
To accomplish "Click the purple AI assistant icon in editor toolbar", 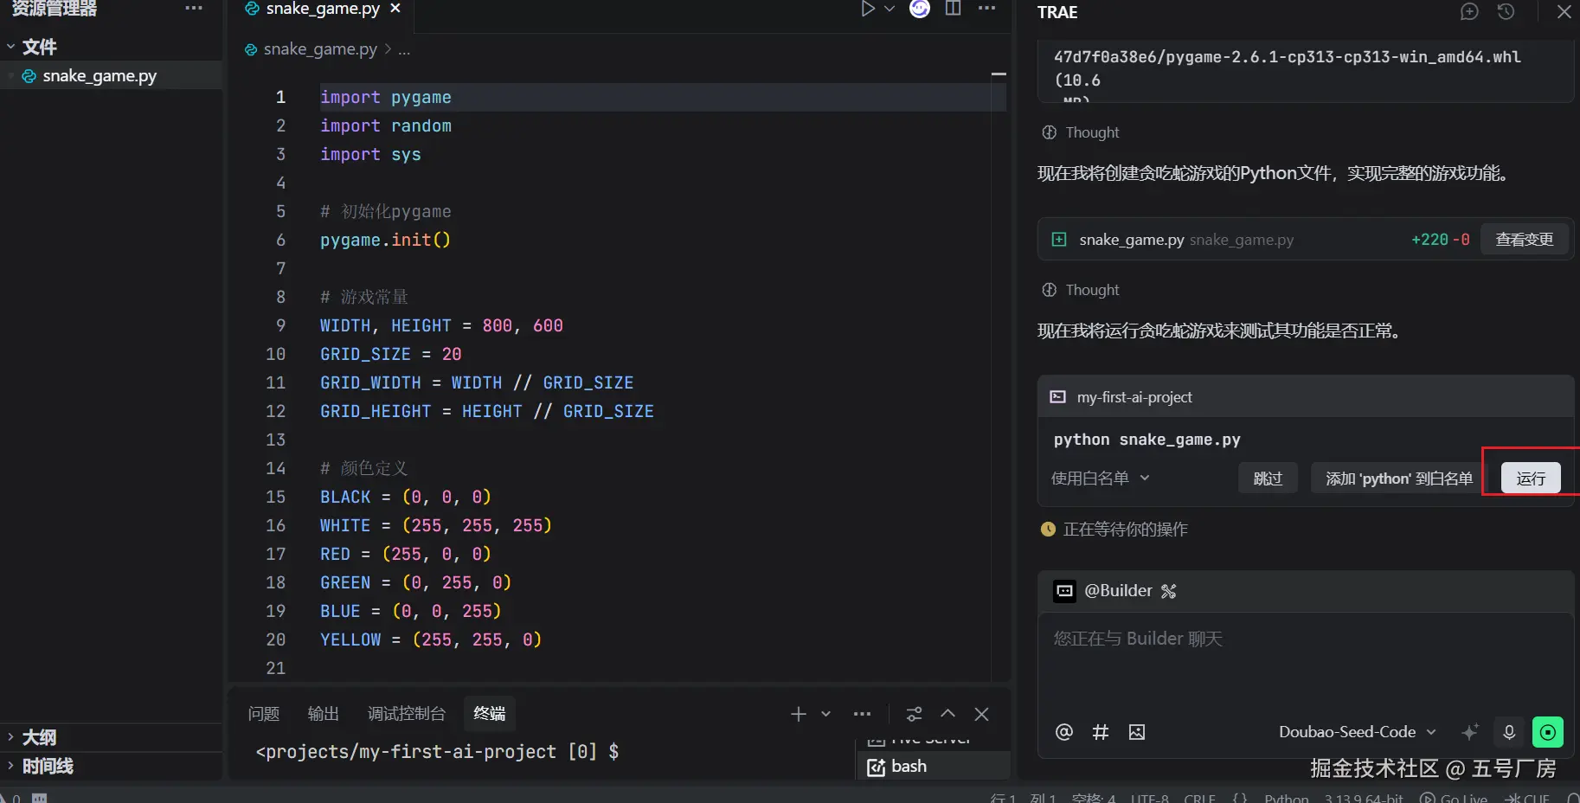I will pos(920,9).
